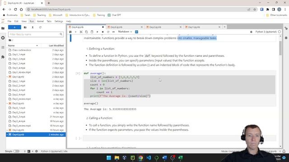Open the table of contents sidebar icon
289x162 pixels.
tap(3, 47)
